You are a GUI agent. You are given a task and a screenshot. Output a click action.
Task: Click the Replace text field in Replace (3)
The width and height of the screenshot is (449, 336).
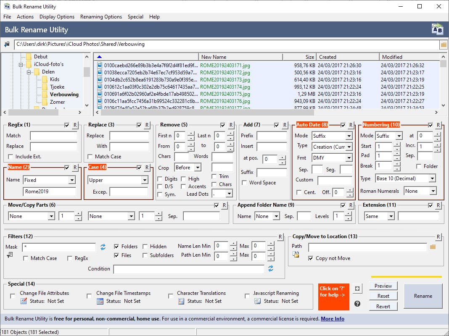(129, 136)
